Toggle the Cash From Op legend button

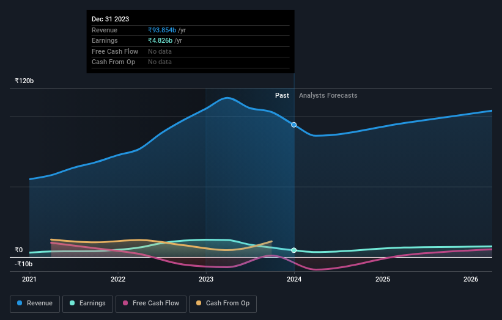223,304
